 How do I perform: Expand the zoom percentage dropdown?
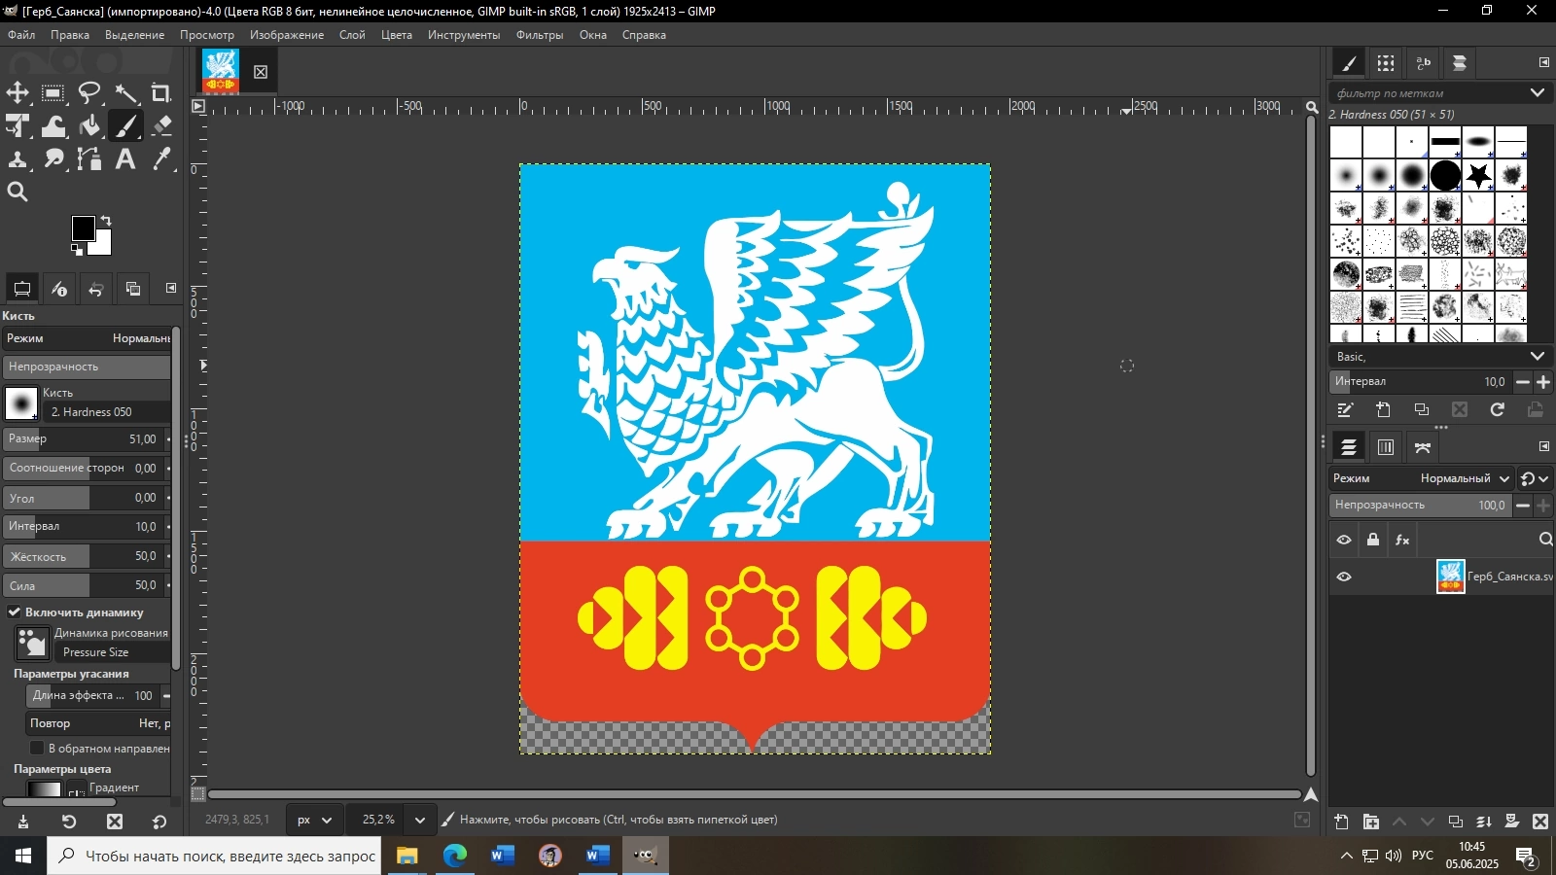click(420, 820)
